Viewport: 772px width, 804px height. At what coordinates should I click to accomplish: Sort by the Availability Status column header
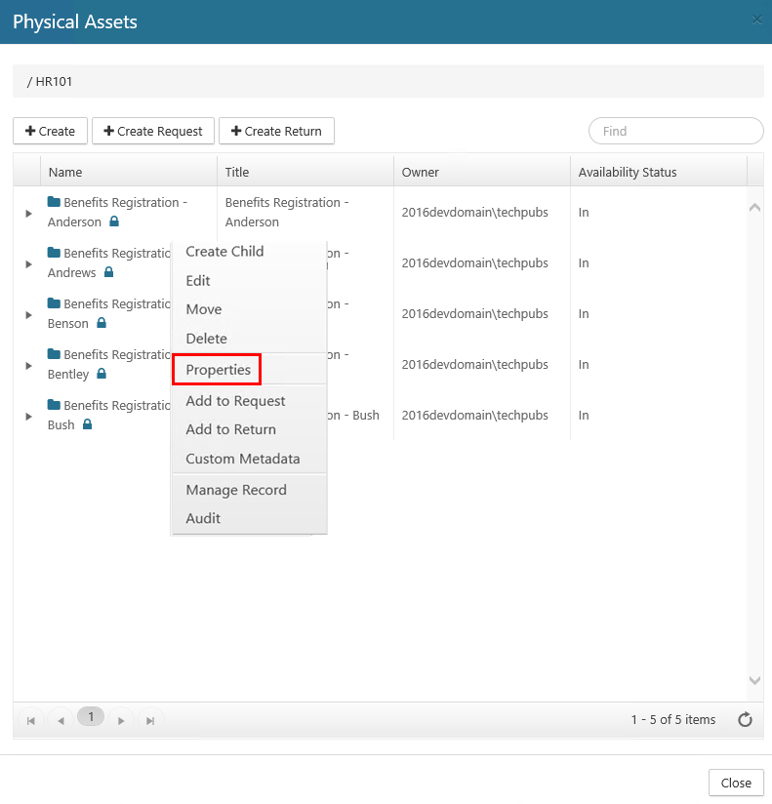click(627, 172)
